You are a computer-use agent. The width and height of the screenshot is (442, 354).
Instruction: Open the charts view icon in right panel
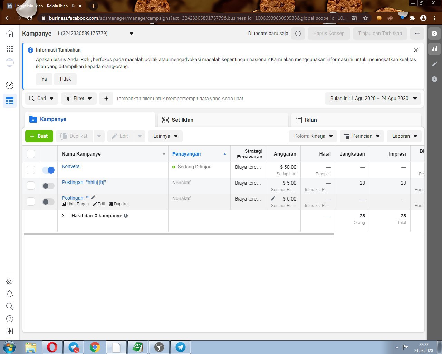(434, 49)
